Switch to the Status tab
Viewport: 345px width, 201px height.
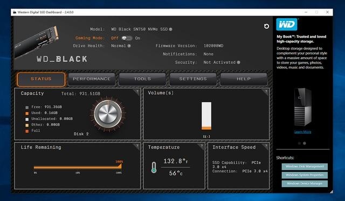pos(41,79)
